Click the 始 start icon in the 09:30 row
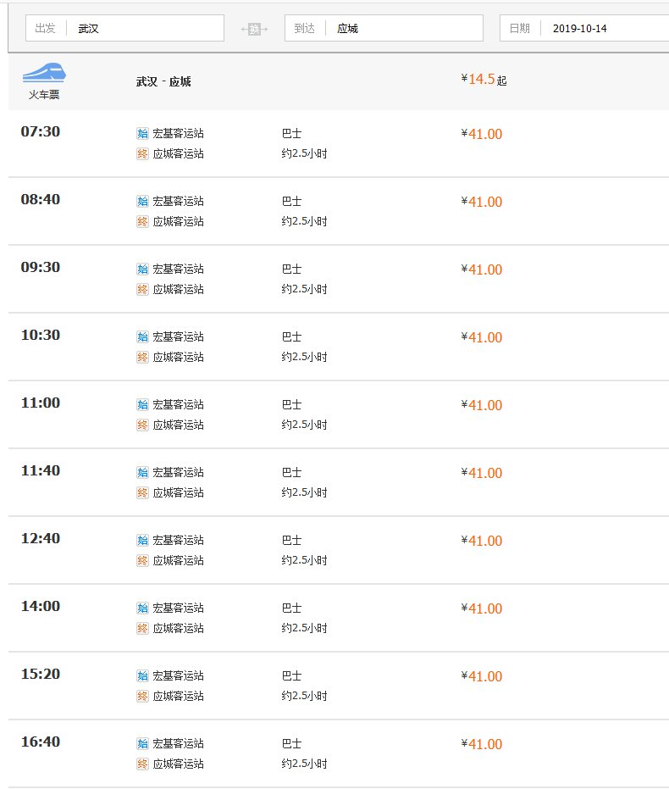Screen dimensions: 669x789 (142, 269)
